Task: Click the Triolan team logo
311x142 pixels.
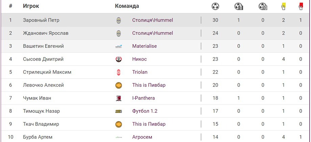Action: click(x=118, y=72)
